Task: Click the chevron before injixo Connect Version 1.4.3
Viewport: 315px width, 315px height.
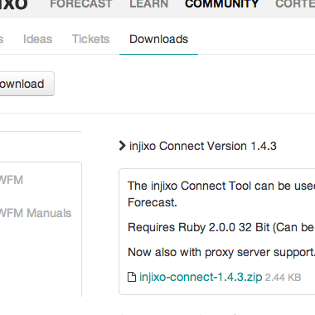Action: click(x=122, y=146)
